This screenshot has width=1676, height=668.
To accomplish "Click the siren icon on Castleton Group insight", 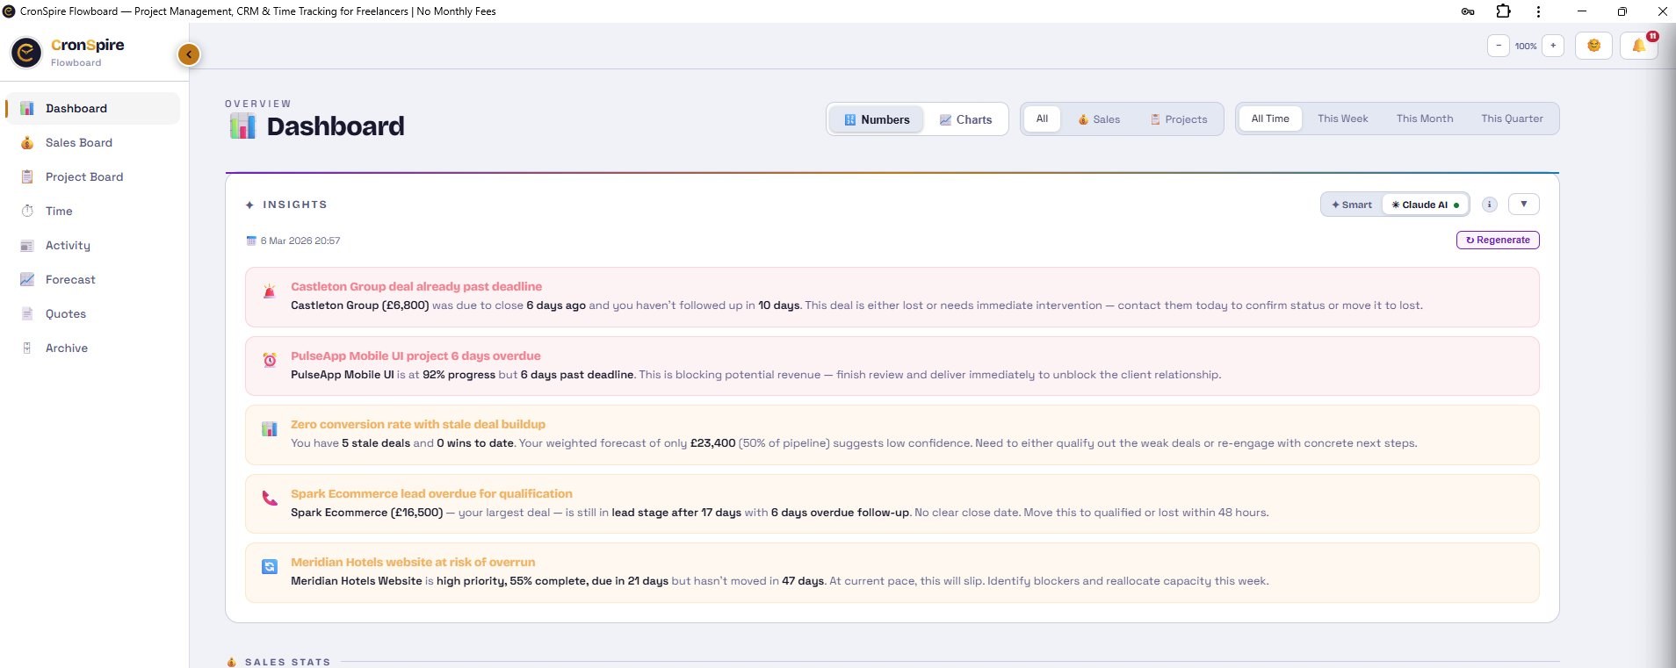I will [x=270, y=291].
